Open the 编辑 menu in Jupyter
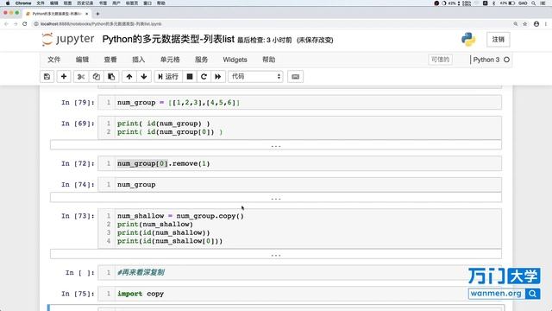This screenshot has width=552, height=311. click(x=82, y=60)
